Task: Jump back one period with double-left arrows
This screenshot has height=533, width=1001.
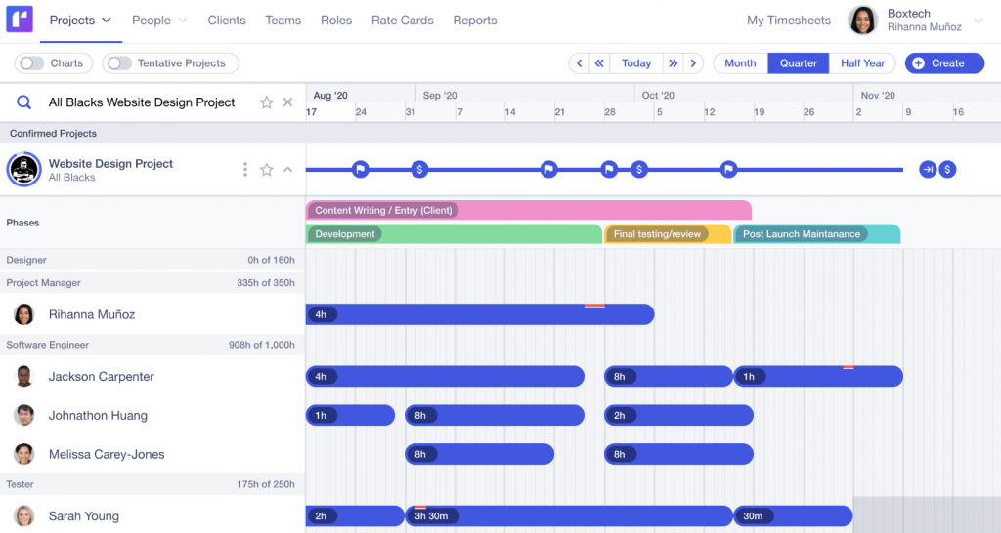Action: click(x=600, y=63)
